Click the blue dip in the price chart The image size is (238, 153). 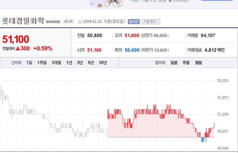pyautogui.click(x=204, y=139)
